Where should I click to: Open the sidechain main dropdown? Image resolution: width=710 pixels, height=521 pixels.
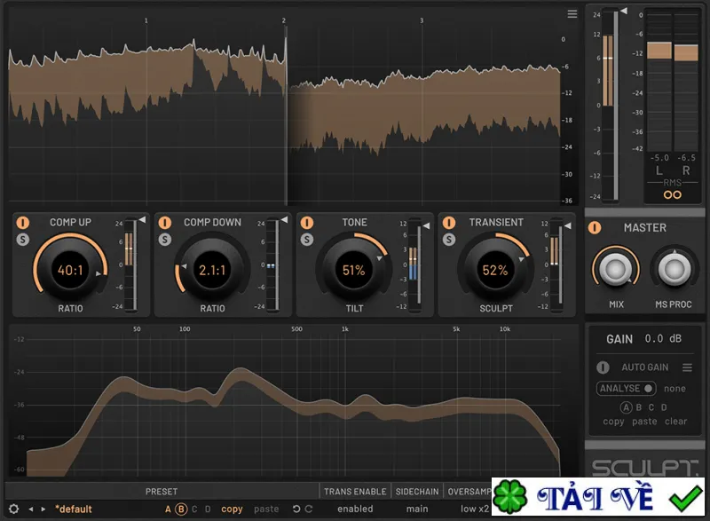coord(416,509)
